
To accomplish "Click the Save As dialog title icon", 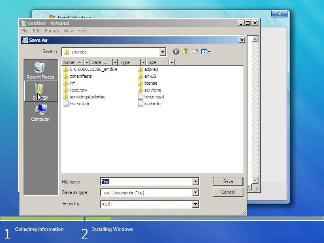I will coord(25,40).
